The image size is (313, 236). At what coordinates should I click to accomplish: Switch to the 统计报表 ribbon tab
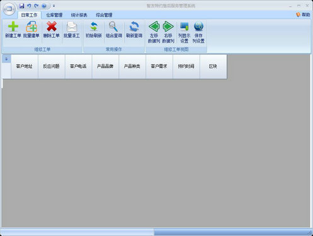tap(79, 15)
